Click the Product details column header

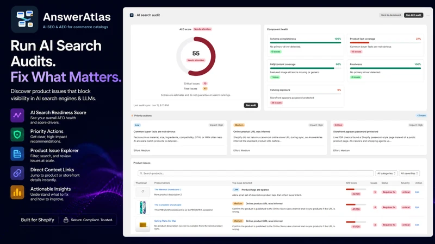(x=162, y=183)
